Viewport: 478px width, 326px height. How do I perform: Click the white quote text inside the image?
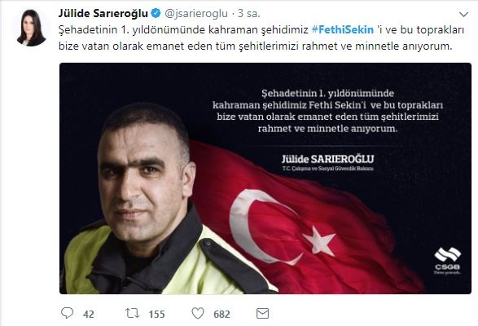(x=327, y=111)
